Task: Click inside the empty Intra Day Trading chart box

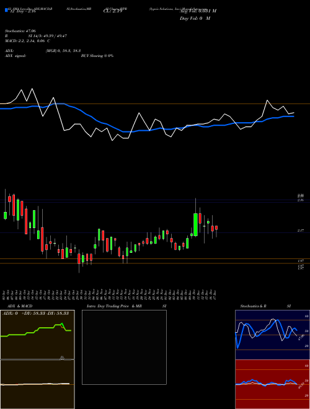Action: (124, 347)
